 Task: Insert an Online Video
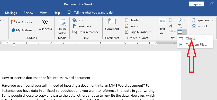pyautogui.click(x=62, y=27)
